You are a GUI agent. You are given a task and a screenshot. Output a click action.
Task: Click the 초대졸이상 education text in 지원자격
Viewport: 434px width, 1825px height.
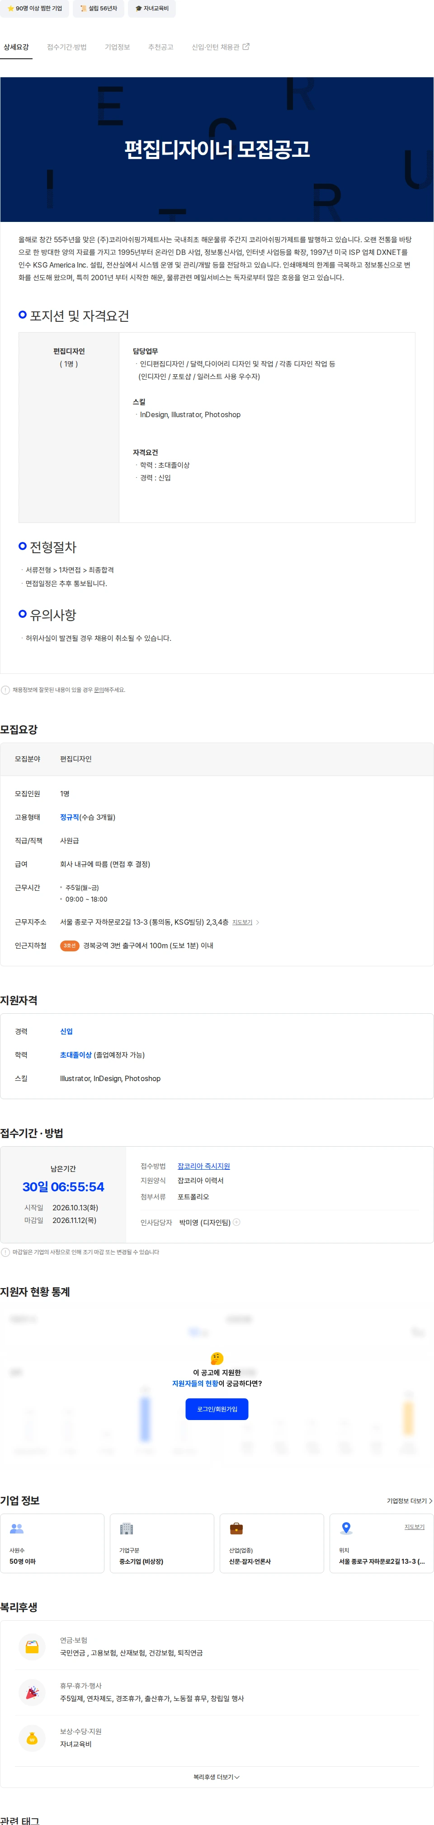click(x=76, y=1055)
